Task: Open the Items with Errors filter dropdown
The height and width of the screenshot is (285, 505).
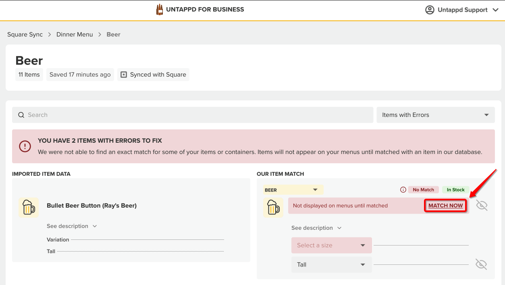Action: (x=435, y=115)
